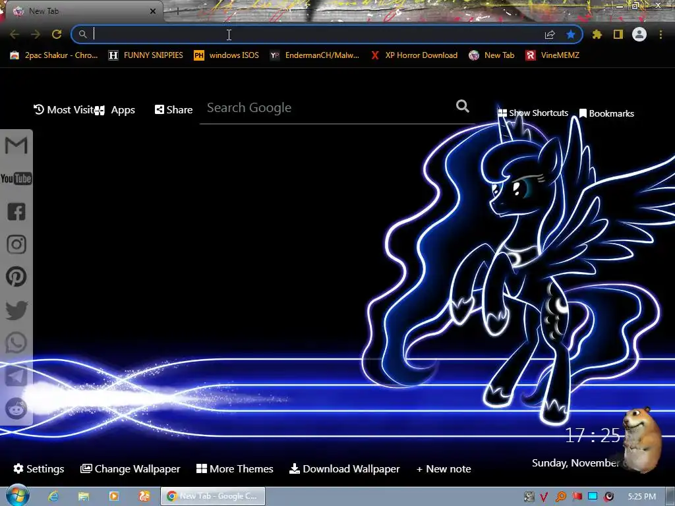Click the red V tray icon
The height and width of the screenshot is (506, 675).
click(544, 497)
